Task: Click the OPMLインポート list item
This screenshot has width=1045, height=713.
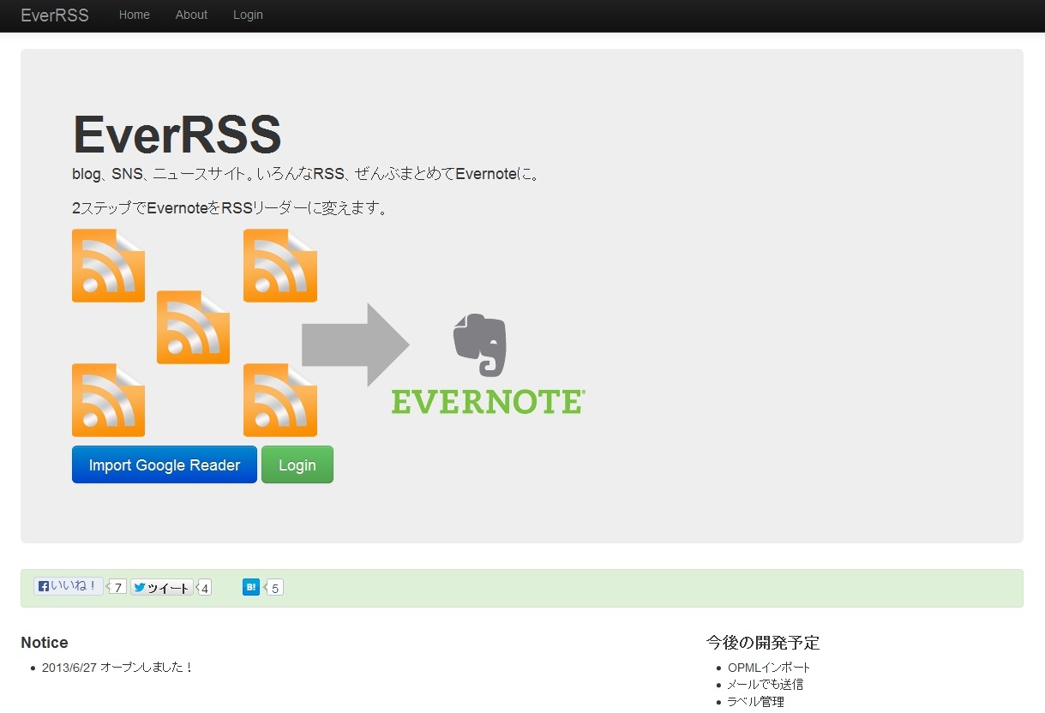Action: click(769, 668)
